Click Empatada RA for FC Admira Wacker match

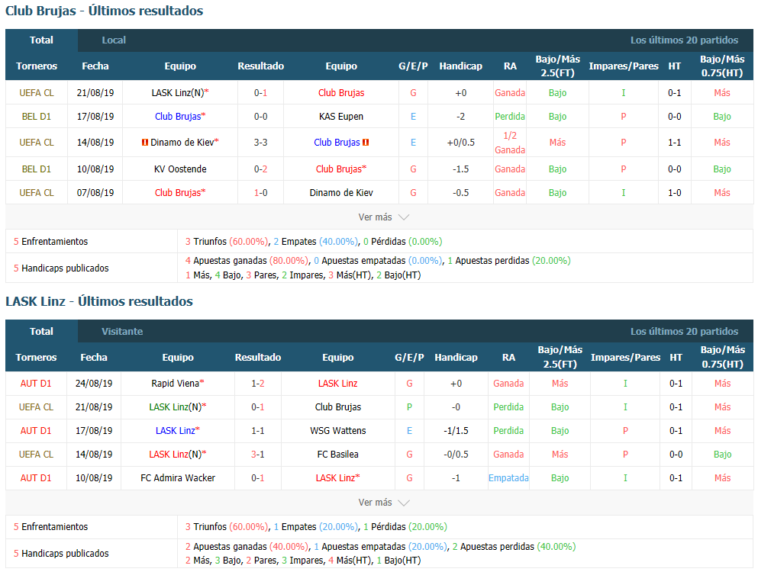click(x=508, y=477)
